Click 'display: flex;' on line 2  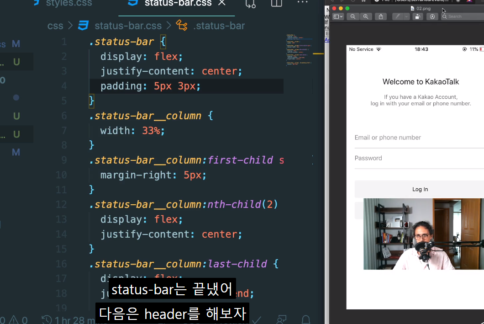142,57
